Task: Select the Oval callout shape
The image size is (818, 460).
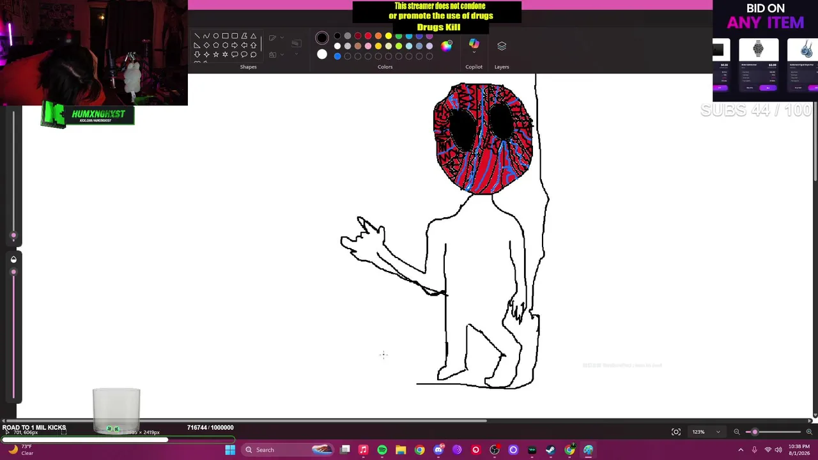Action: click(x=244, y=54)
